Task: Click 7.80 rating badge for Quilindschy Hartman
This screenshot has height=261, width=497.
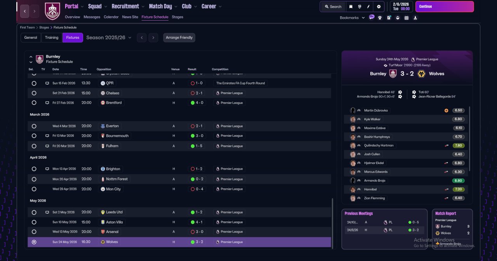Action: [x=458, y=145]
